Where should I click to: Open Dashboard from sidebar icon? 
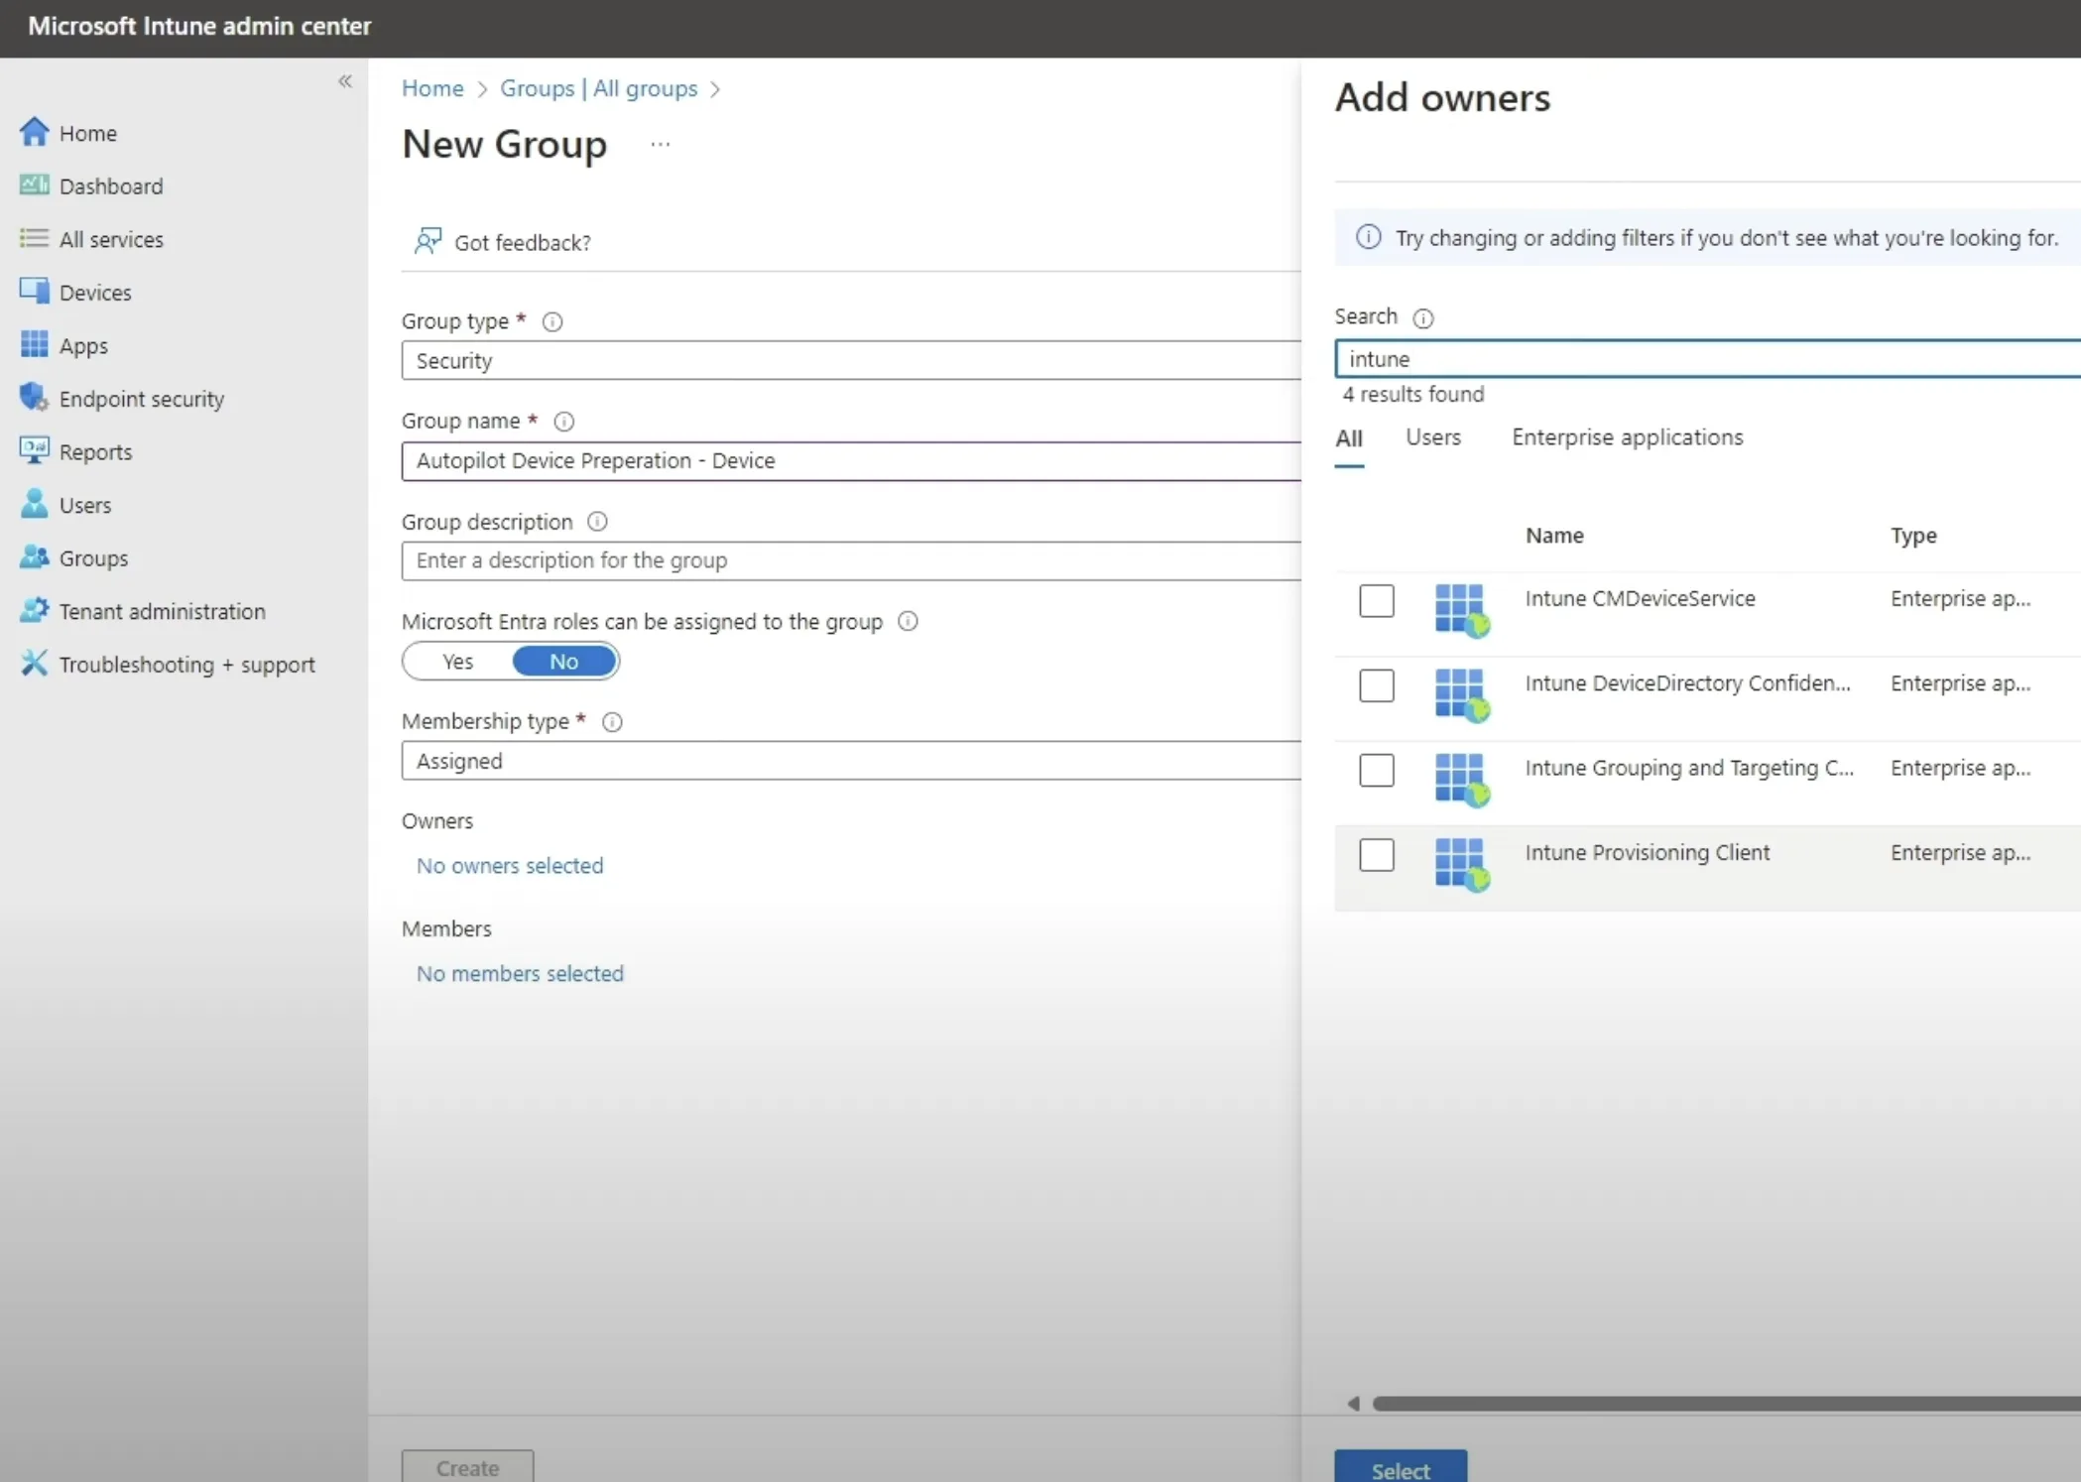point(34,185)
